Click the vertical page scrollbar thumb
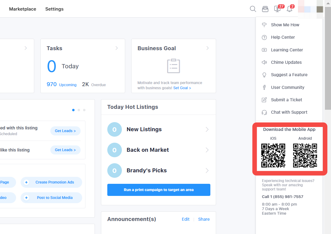331x234 pixels. coord(328,58)
